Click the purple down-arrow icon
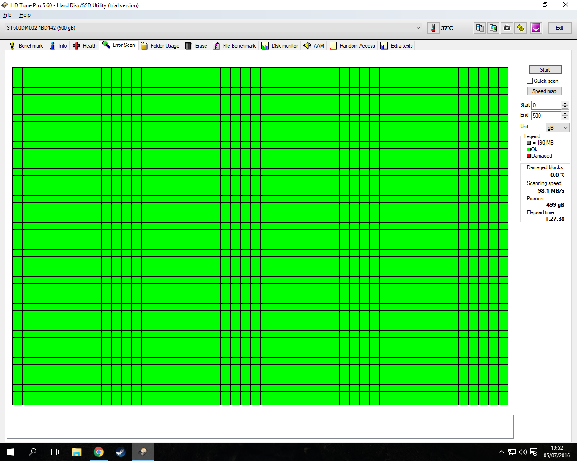 pos(536,28)
